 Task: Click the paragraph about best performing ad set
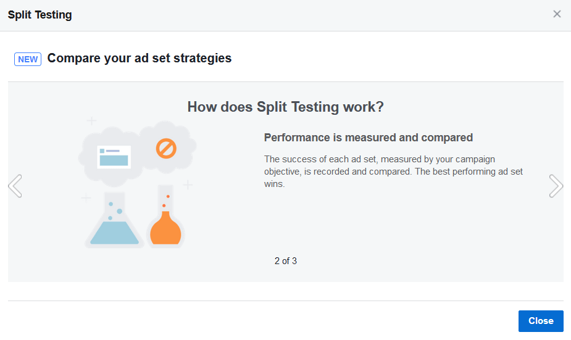[x=393, y=172]
